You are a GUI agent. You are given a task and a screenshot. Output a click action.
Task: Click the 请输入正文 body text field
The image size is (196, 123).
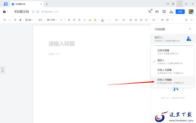pyautogui.click(x=55, y=54)
